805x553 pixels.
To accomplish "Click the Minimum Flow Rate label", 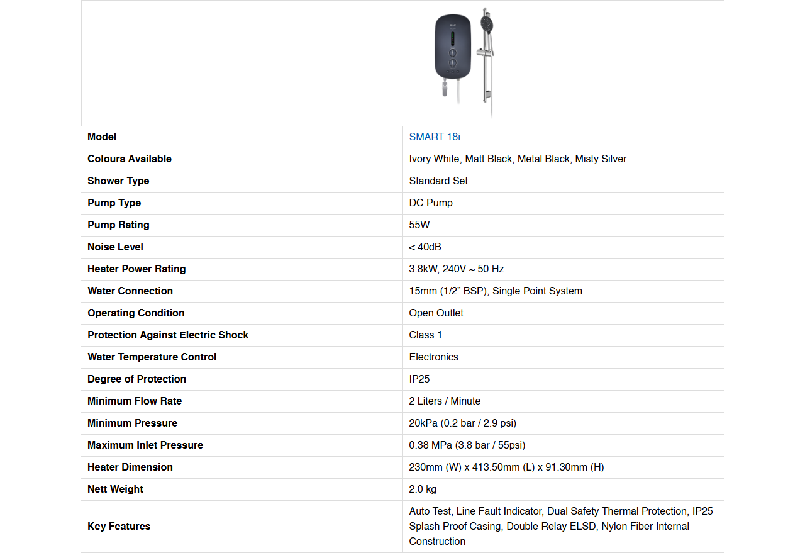I will click(x=135, y=401).
